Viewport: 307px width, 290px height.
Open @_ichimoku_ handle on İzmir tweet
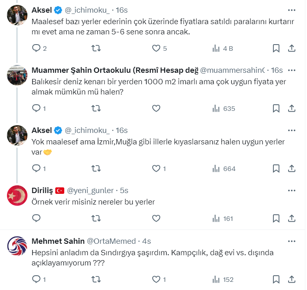(x=87, y=130)
